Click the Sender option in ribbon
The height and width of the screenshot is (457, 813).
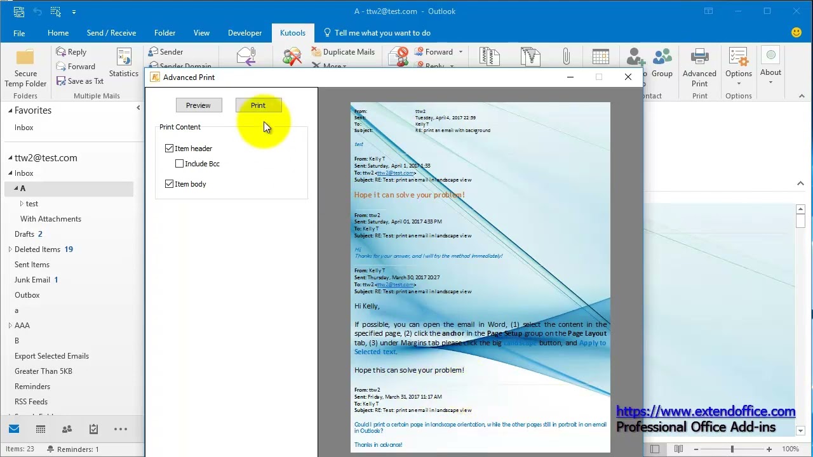coord(166,52)
